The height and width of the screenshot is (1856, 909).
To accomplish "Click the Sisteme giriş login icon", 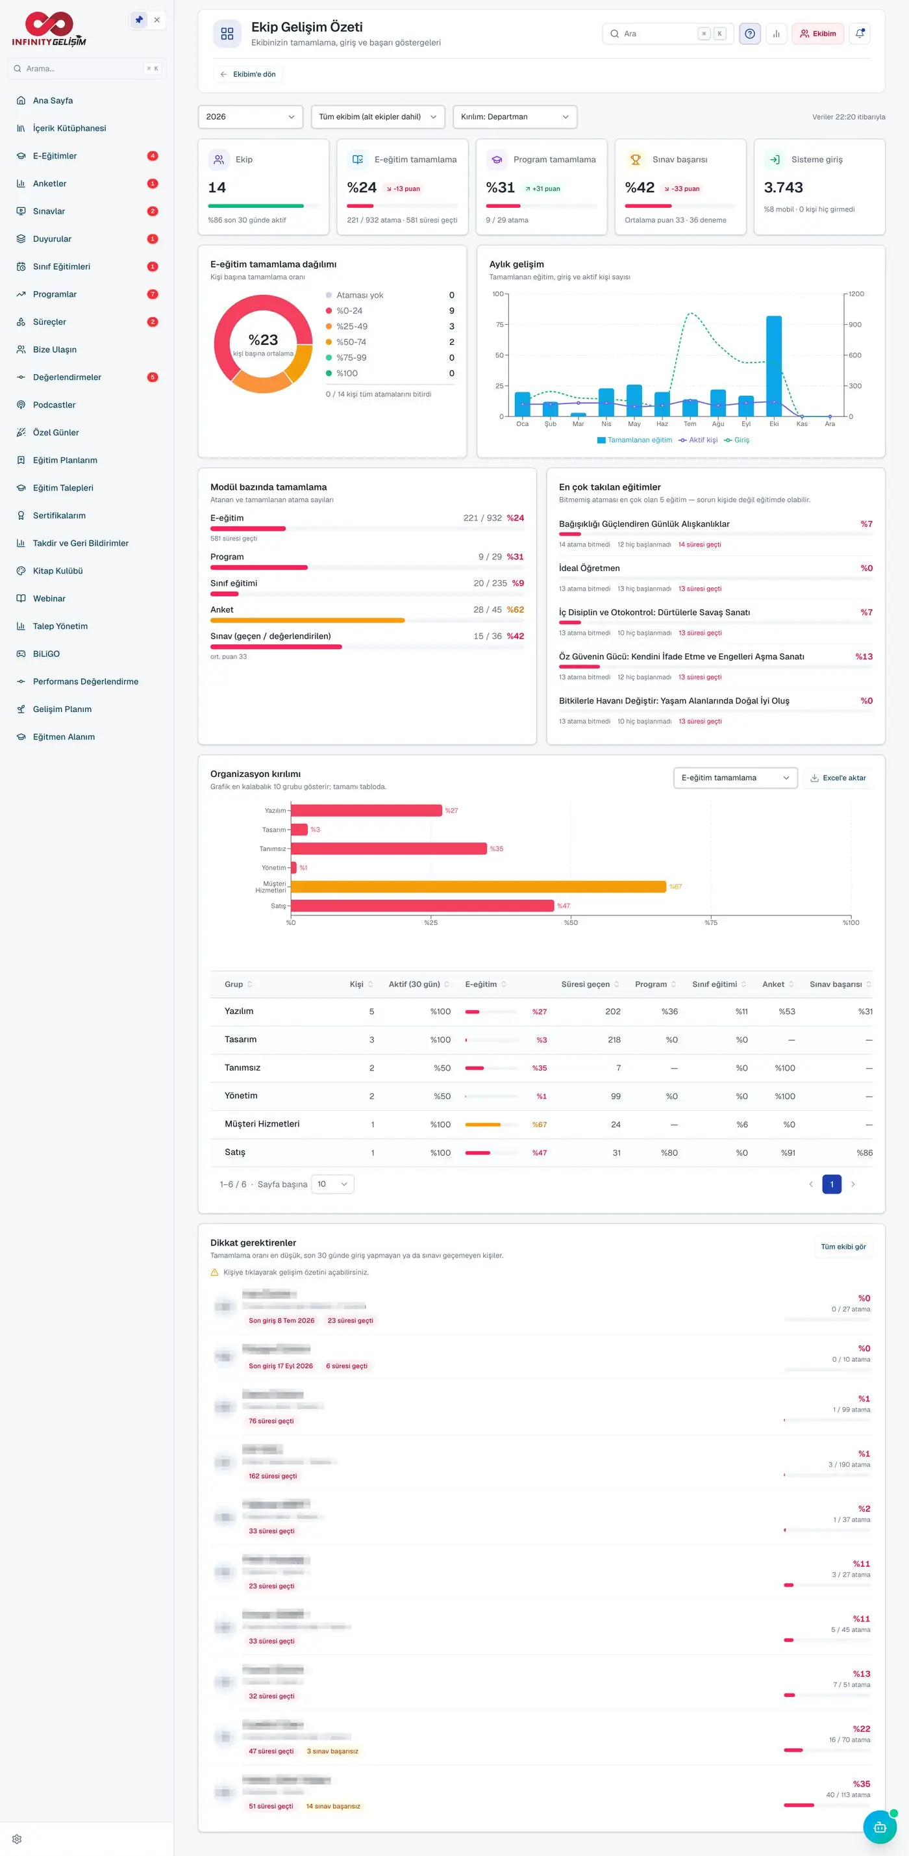I will click(775, 159).
